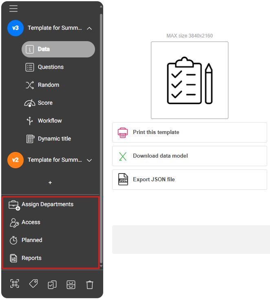Screen dimensions: 270x299
Task: Click the trash delete icon
Action: tap(90, 284)
